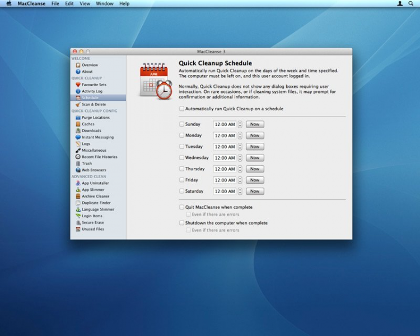Click the About info icon
420x336 pixels.
78,72
